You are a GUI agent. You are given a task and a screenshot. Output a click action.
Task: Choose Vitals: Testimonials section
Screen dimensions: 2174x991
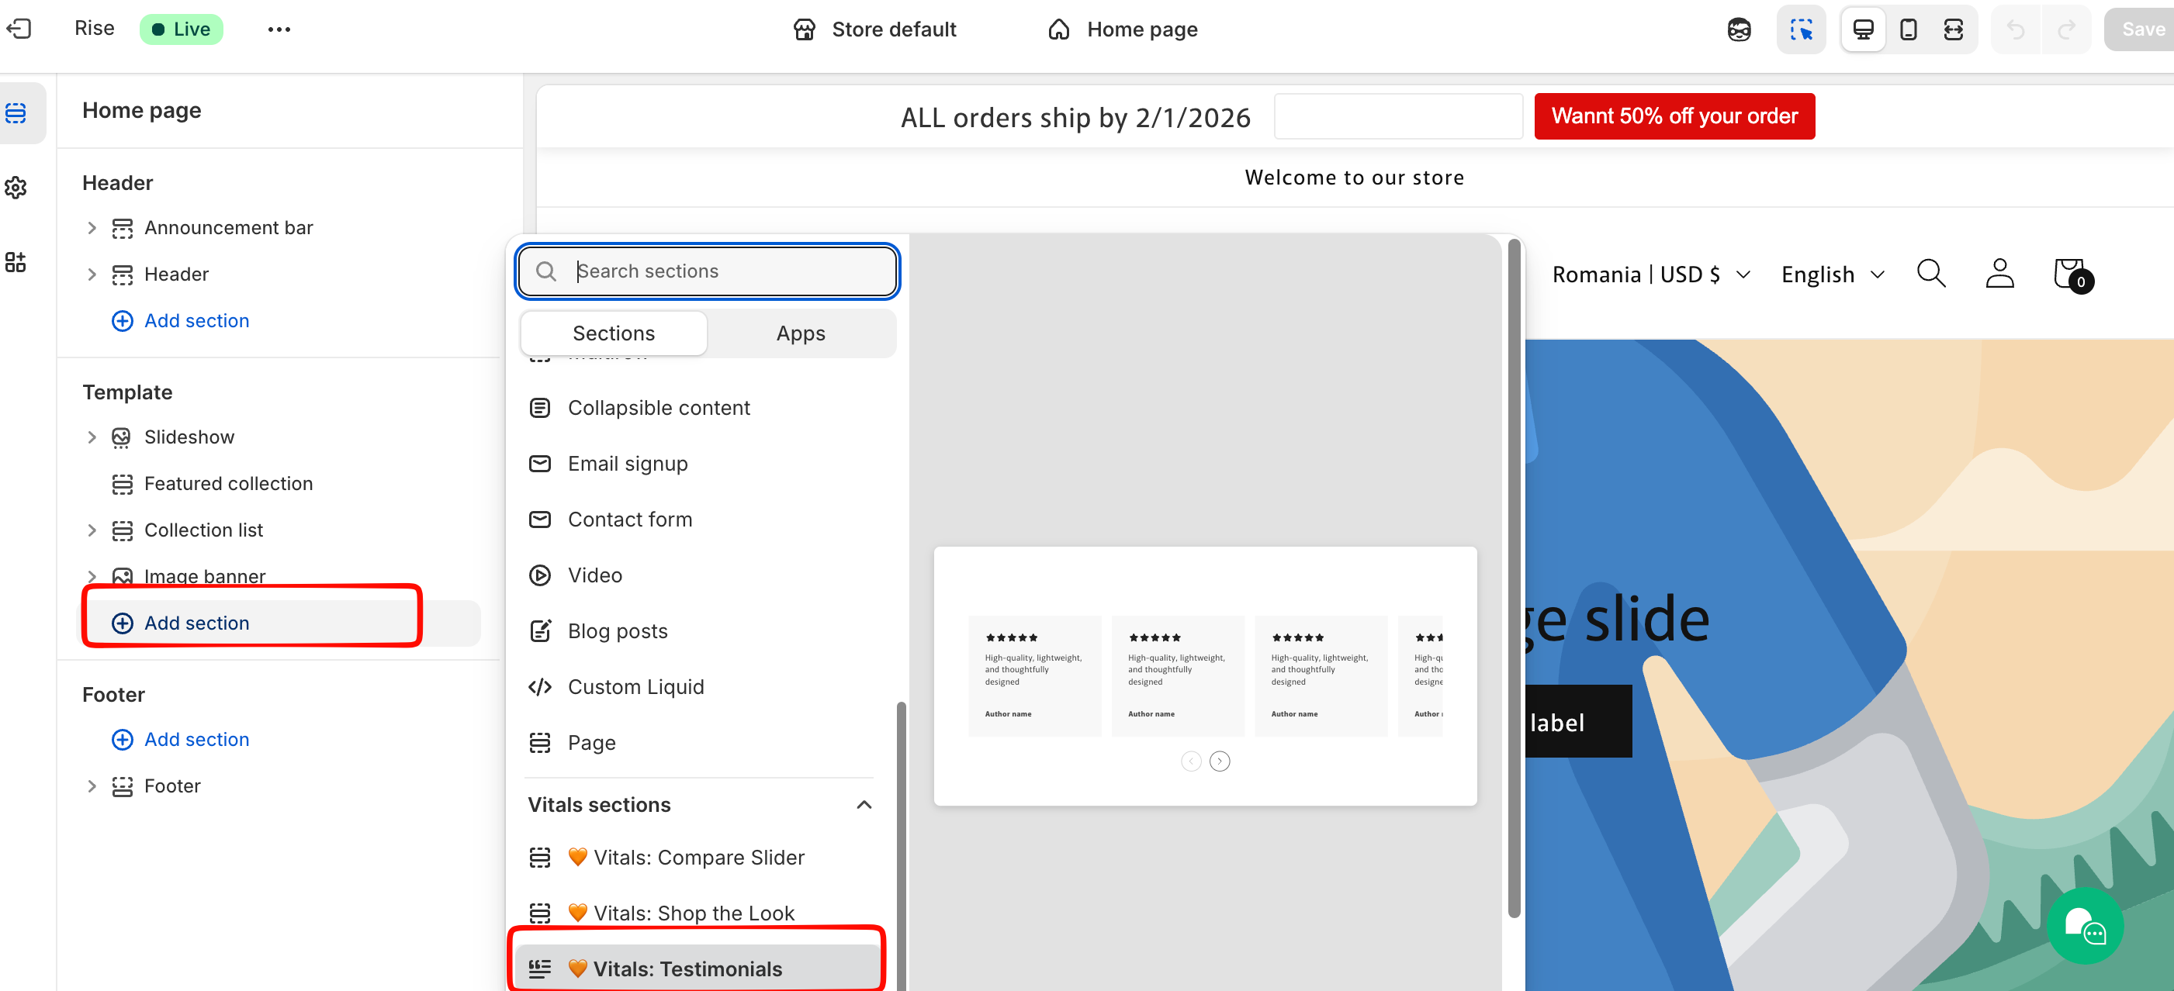click(x=687, y=969)
